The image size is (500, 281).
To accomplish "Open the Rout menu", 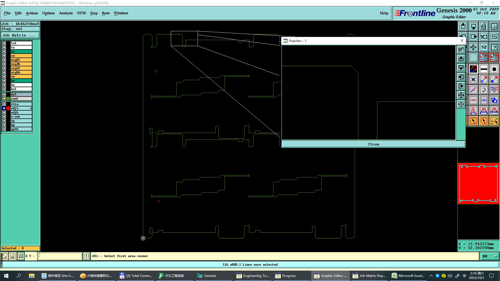I will click(105, 13).
